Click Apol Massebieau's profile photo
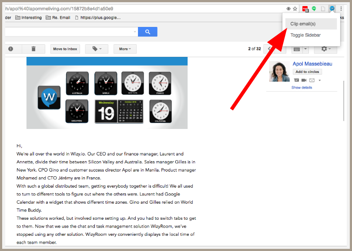This screenshot has width=352, height=251. [279, 71]
